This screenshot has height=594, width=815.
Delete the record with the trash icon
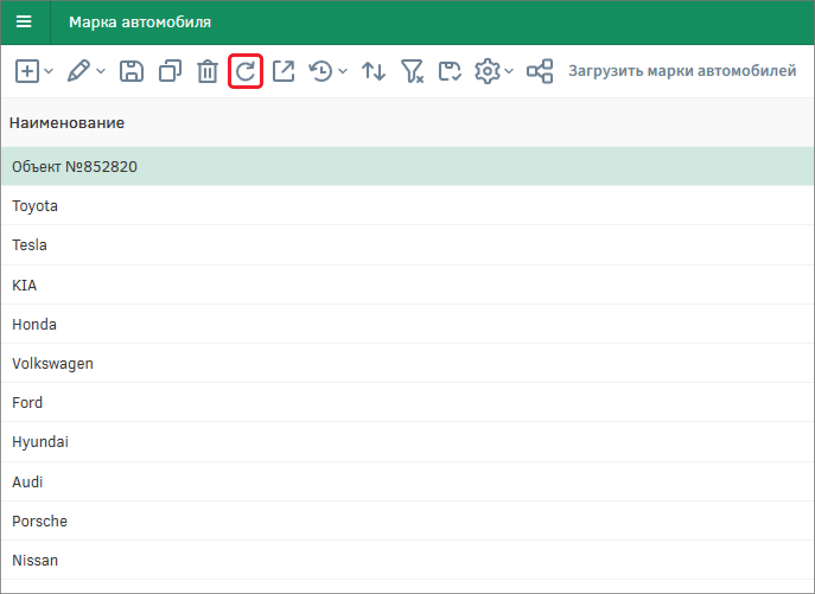click(x=207, y=71)
